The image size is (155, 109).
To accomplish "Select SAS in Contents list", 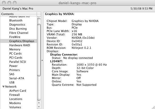I will coord(12,74).
